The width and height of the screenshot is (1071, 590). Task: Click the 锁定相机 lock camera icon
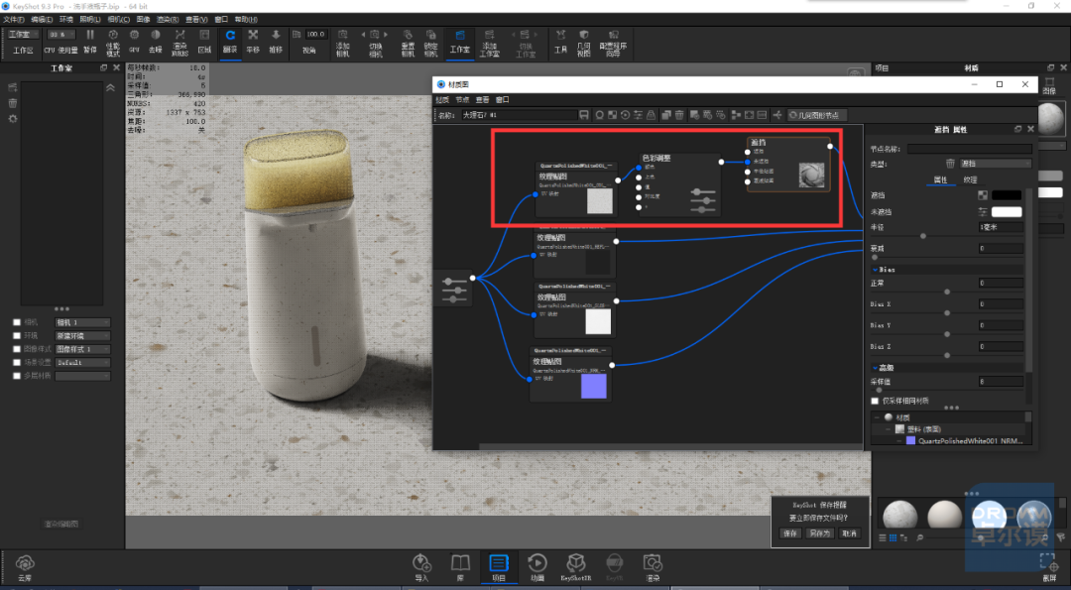pos(431,35)
